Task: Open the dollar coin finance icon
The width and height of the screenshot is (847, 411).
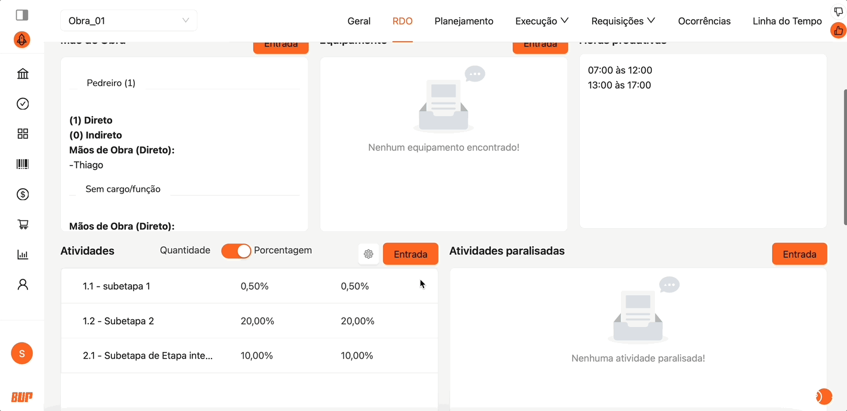Action: (23, 194)
